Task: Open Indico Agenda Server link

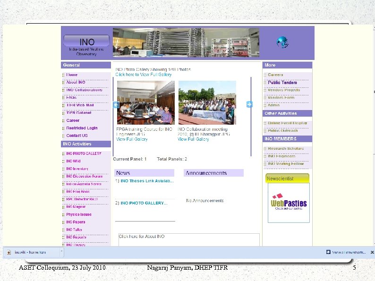Action: pos(84,184)
